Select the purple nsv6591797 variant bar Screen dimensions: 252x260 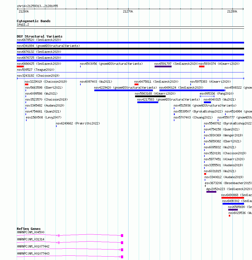coord(163,66)
